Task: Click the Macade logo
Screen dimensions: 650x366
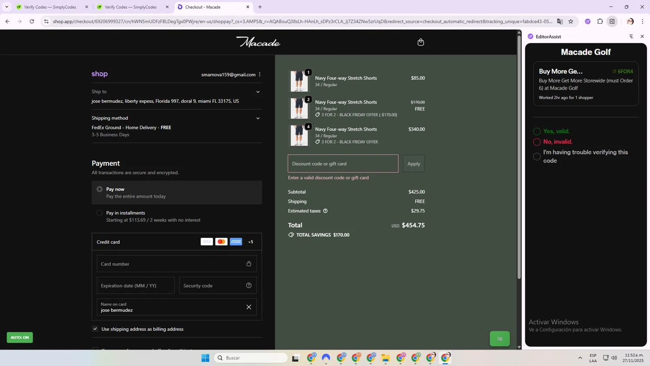Action: 258,42
